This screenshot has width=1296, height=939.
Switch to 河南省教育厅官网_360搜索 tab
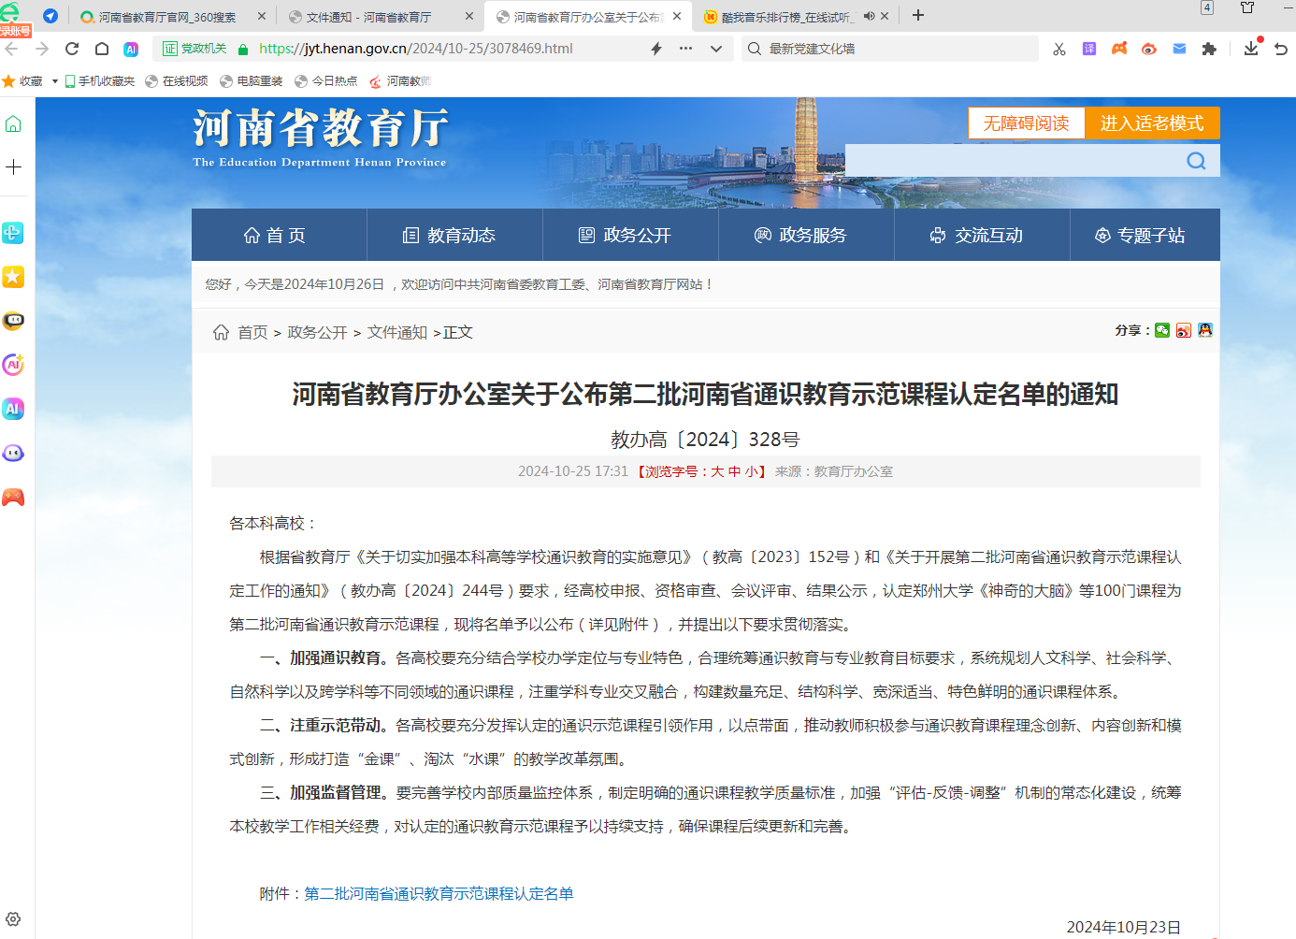(167, 17)
